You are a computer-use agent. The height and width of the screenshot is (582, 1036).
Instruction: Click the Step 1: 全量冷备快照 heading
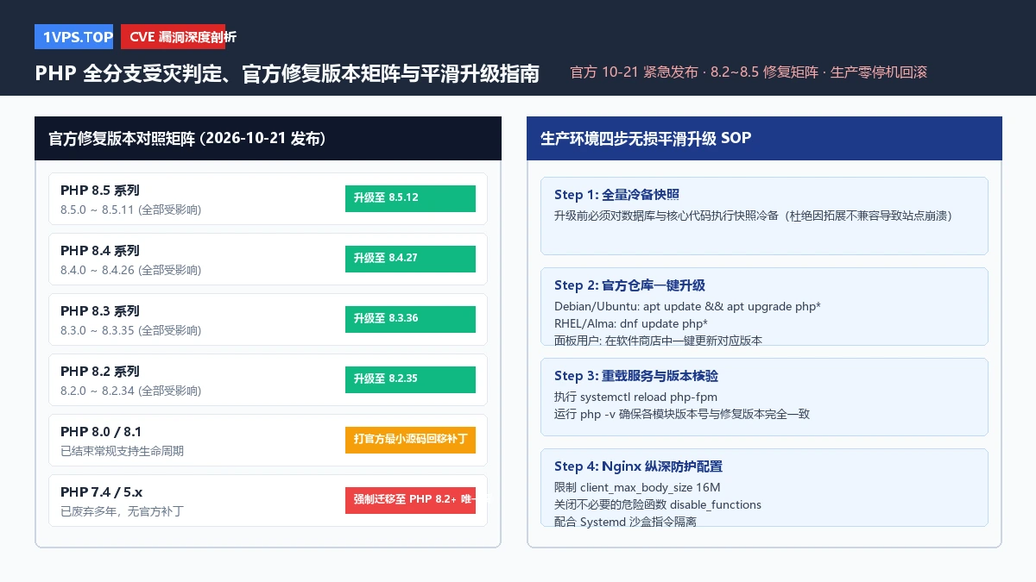pos(617,195)
